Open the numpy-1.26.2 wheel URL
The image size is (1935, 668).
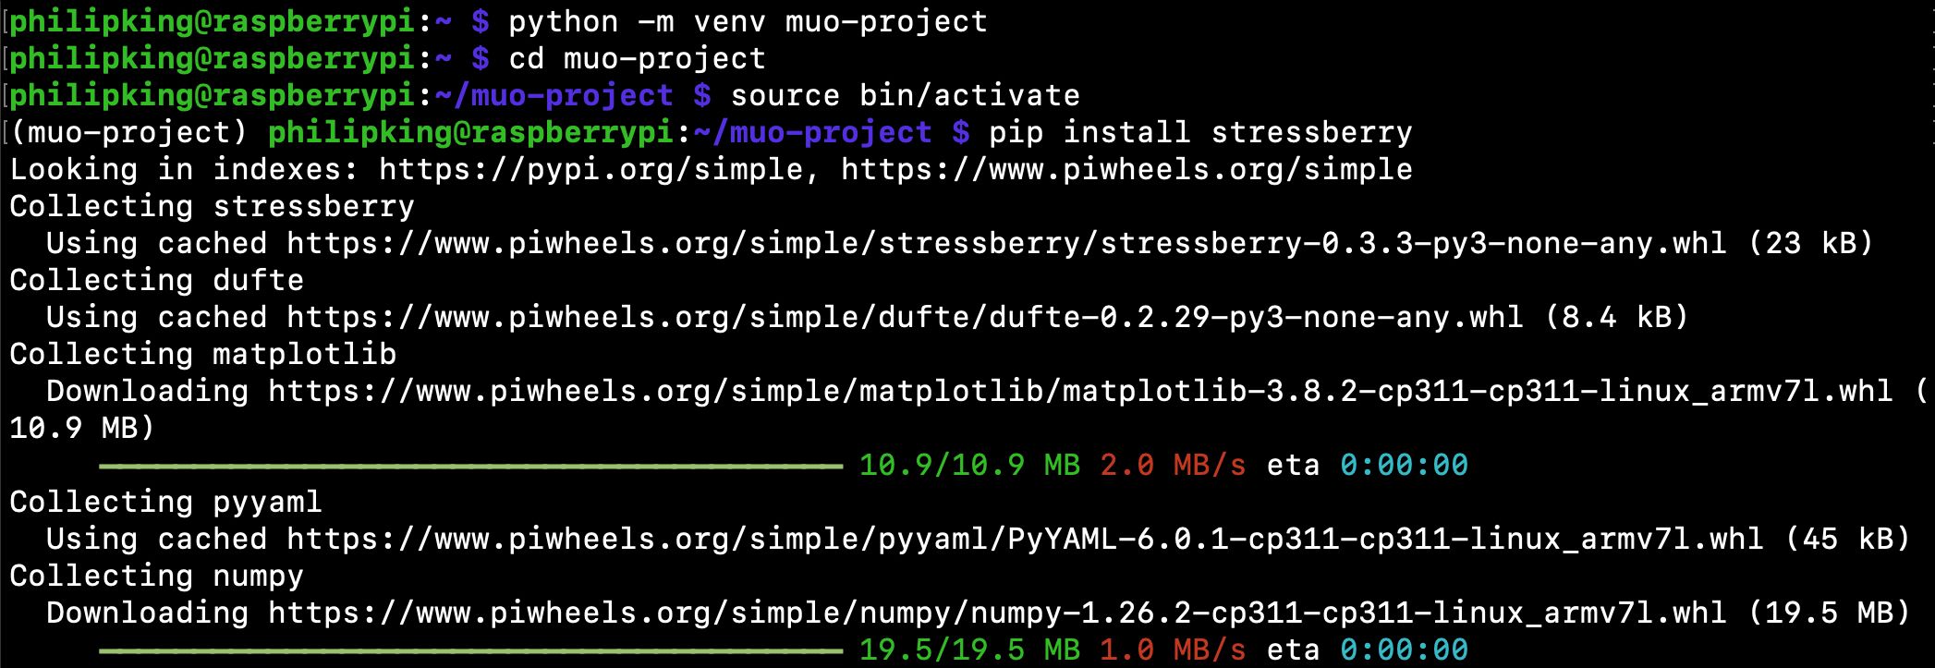coord(997,613)
